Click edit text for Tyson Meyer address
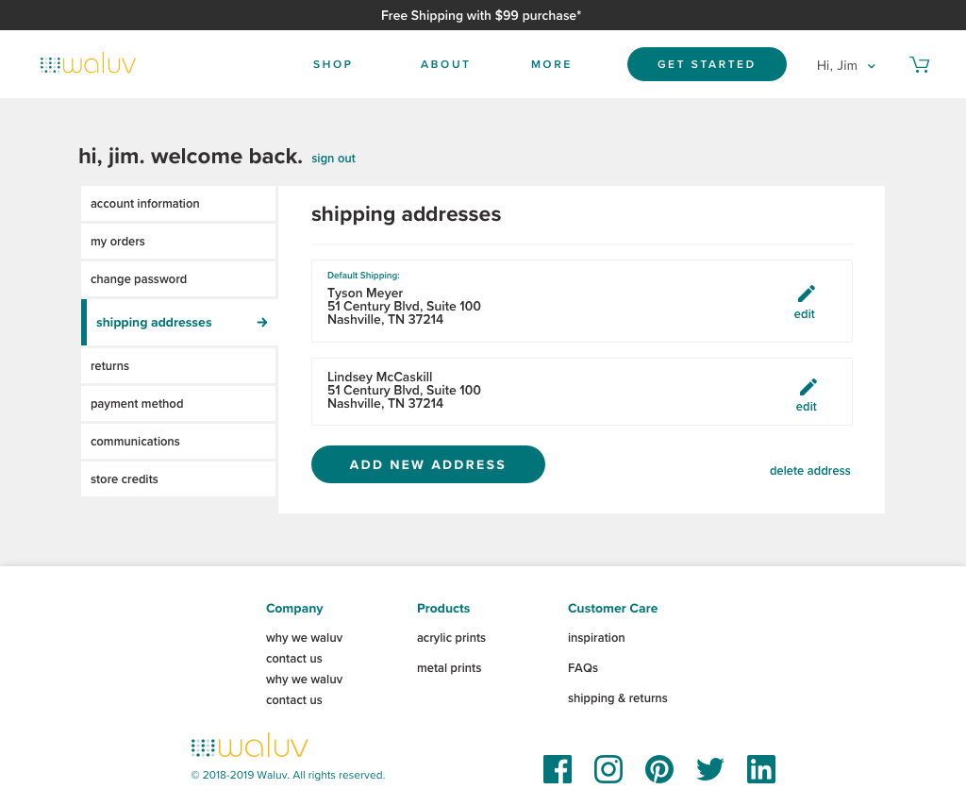This screenshot has height=806, width=966. [804, 314]
